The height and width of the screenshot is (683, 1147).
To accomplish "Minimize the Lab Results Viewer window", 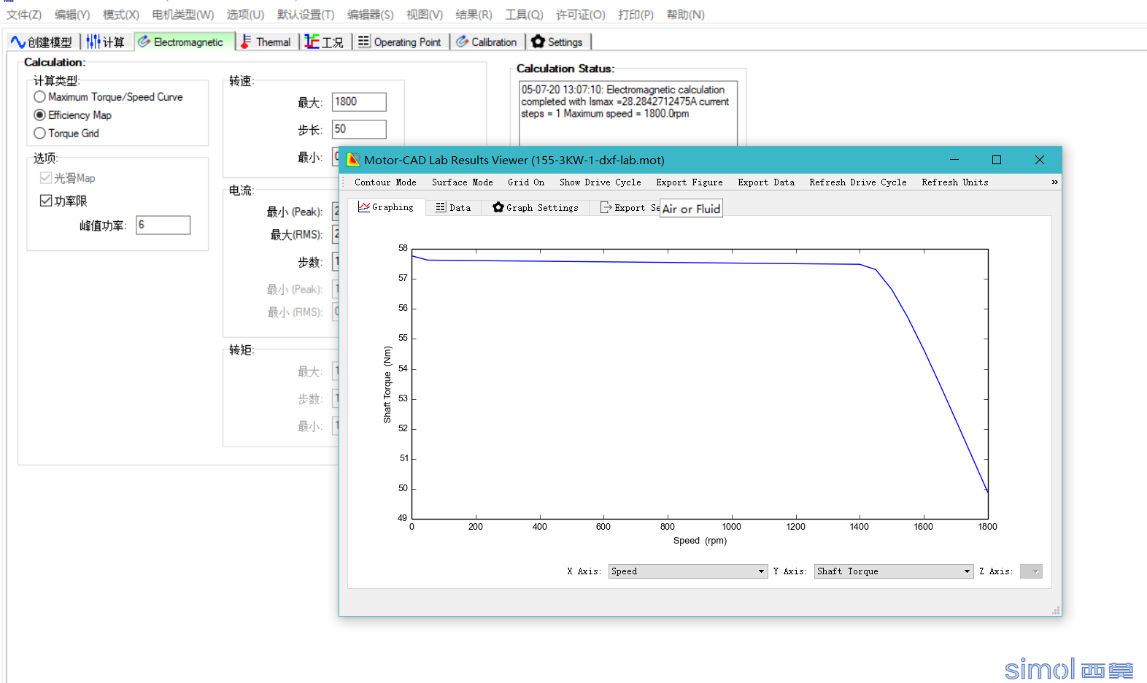I will [954, 160].
